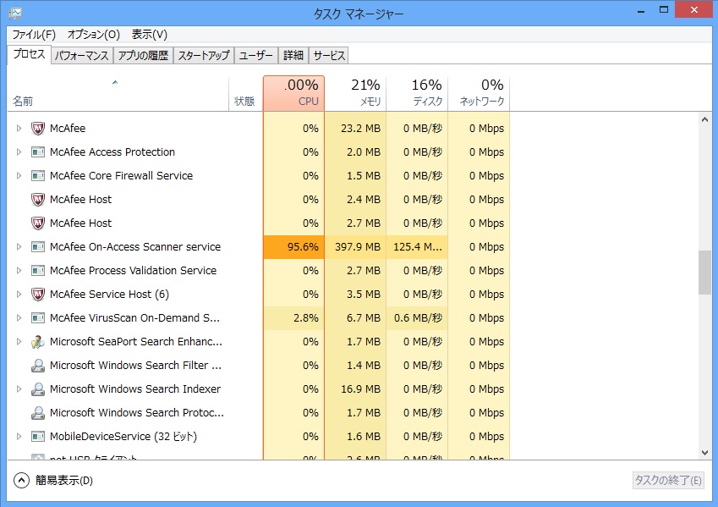Open the ファイル(F) menu

tap(34, 35)
